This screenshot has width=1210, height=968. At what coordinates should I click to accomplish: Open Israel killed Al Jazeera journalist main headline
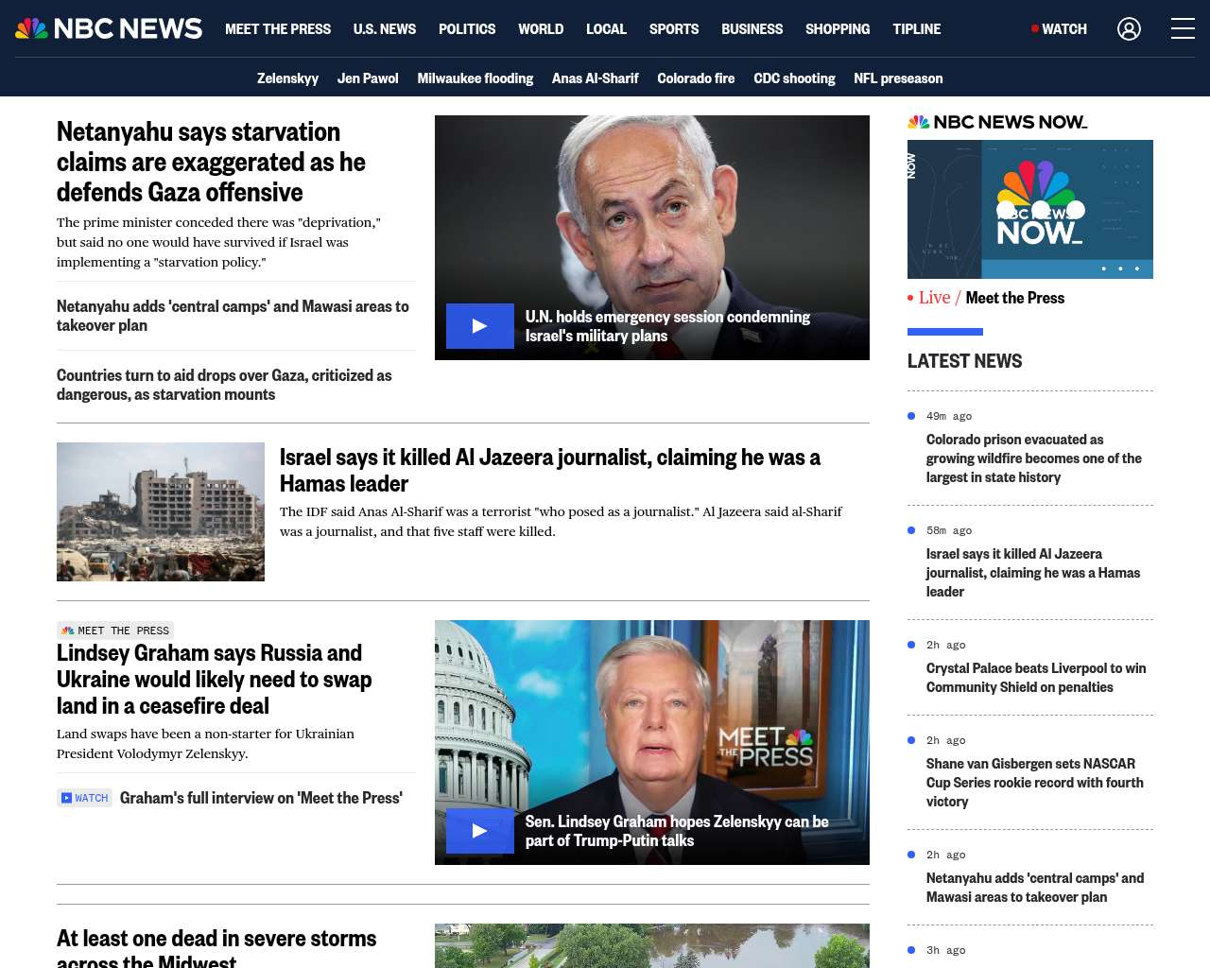point(550,470)
